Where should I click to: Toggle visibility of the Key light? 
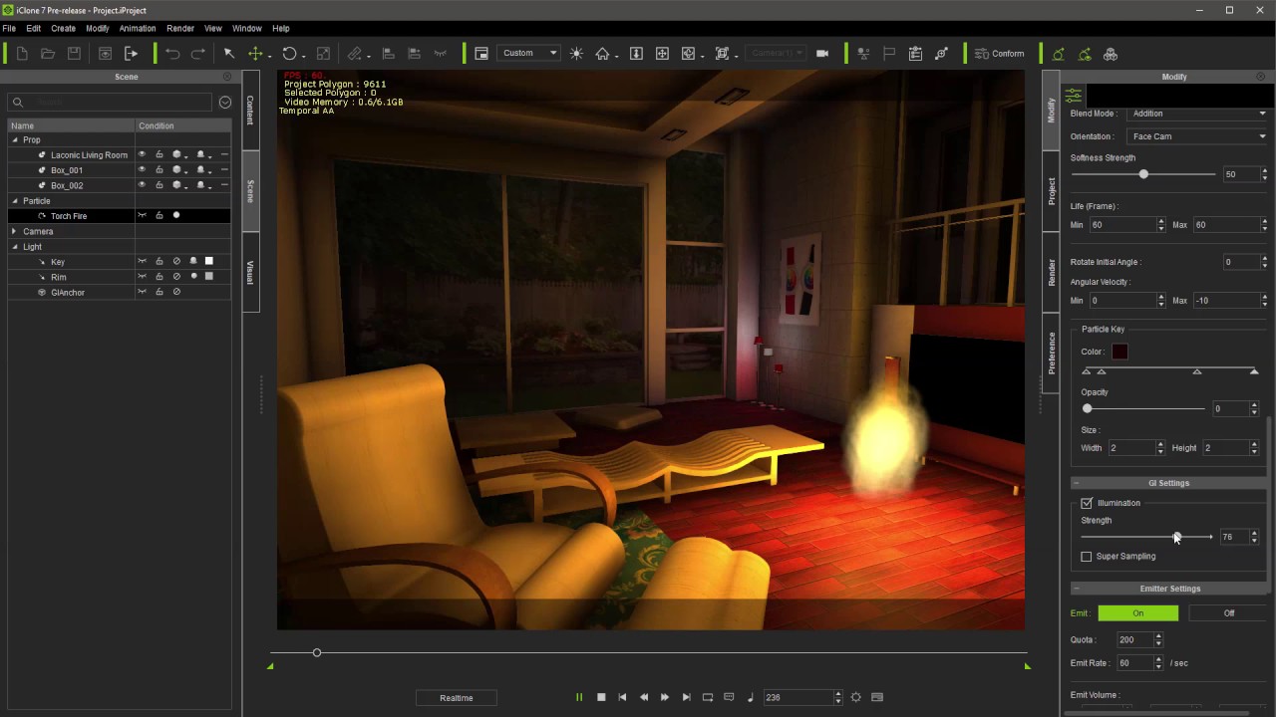coord(142,262)
